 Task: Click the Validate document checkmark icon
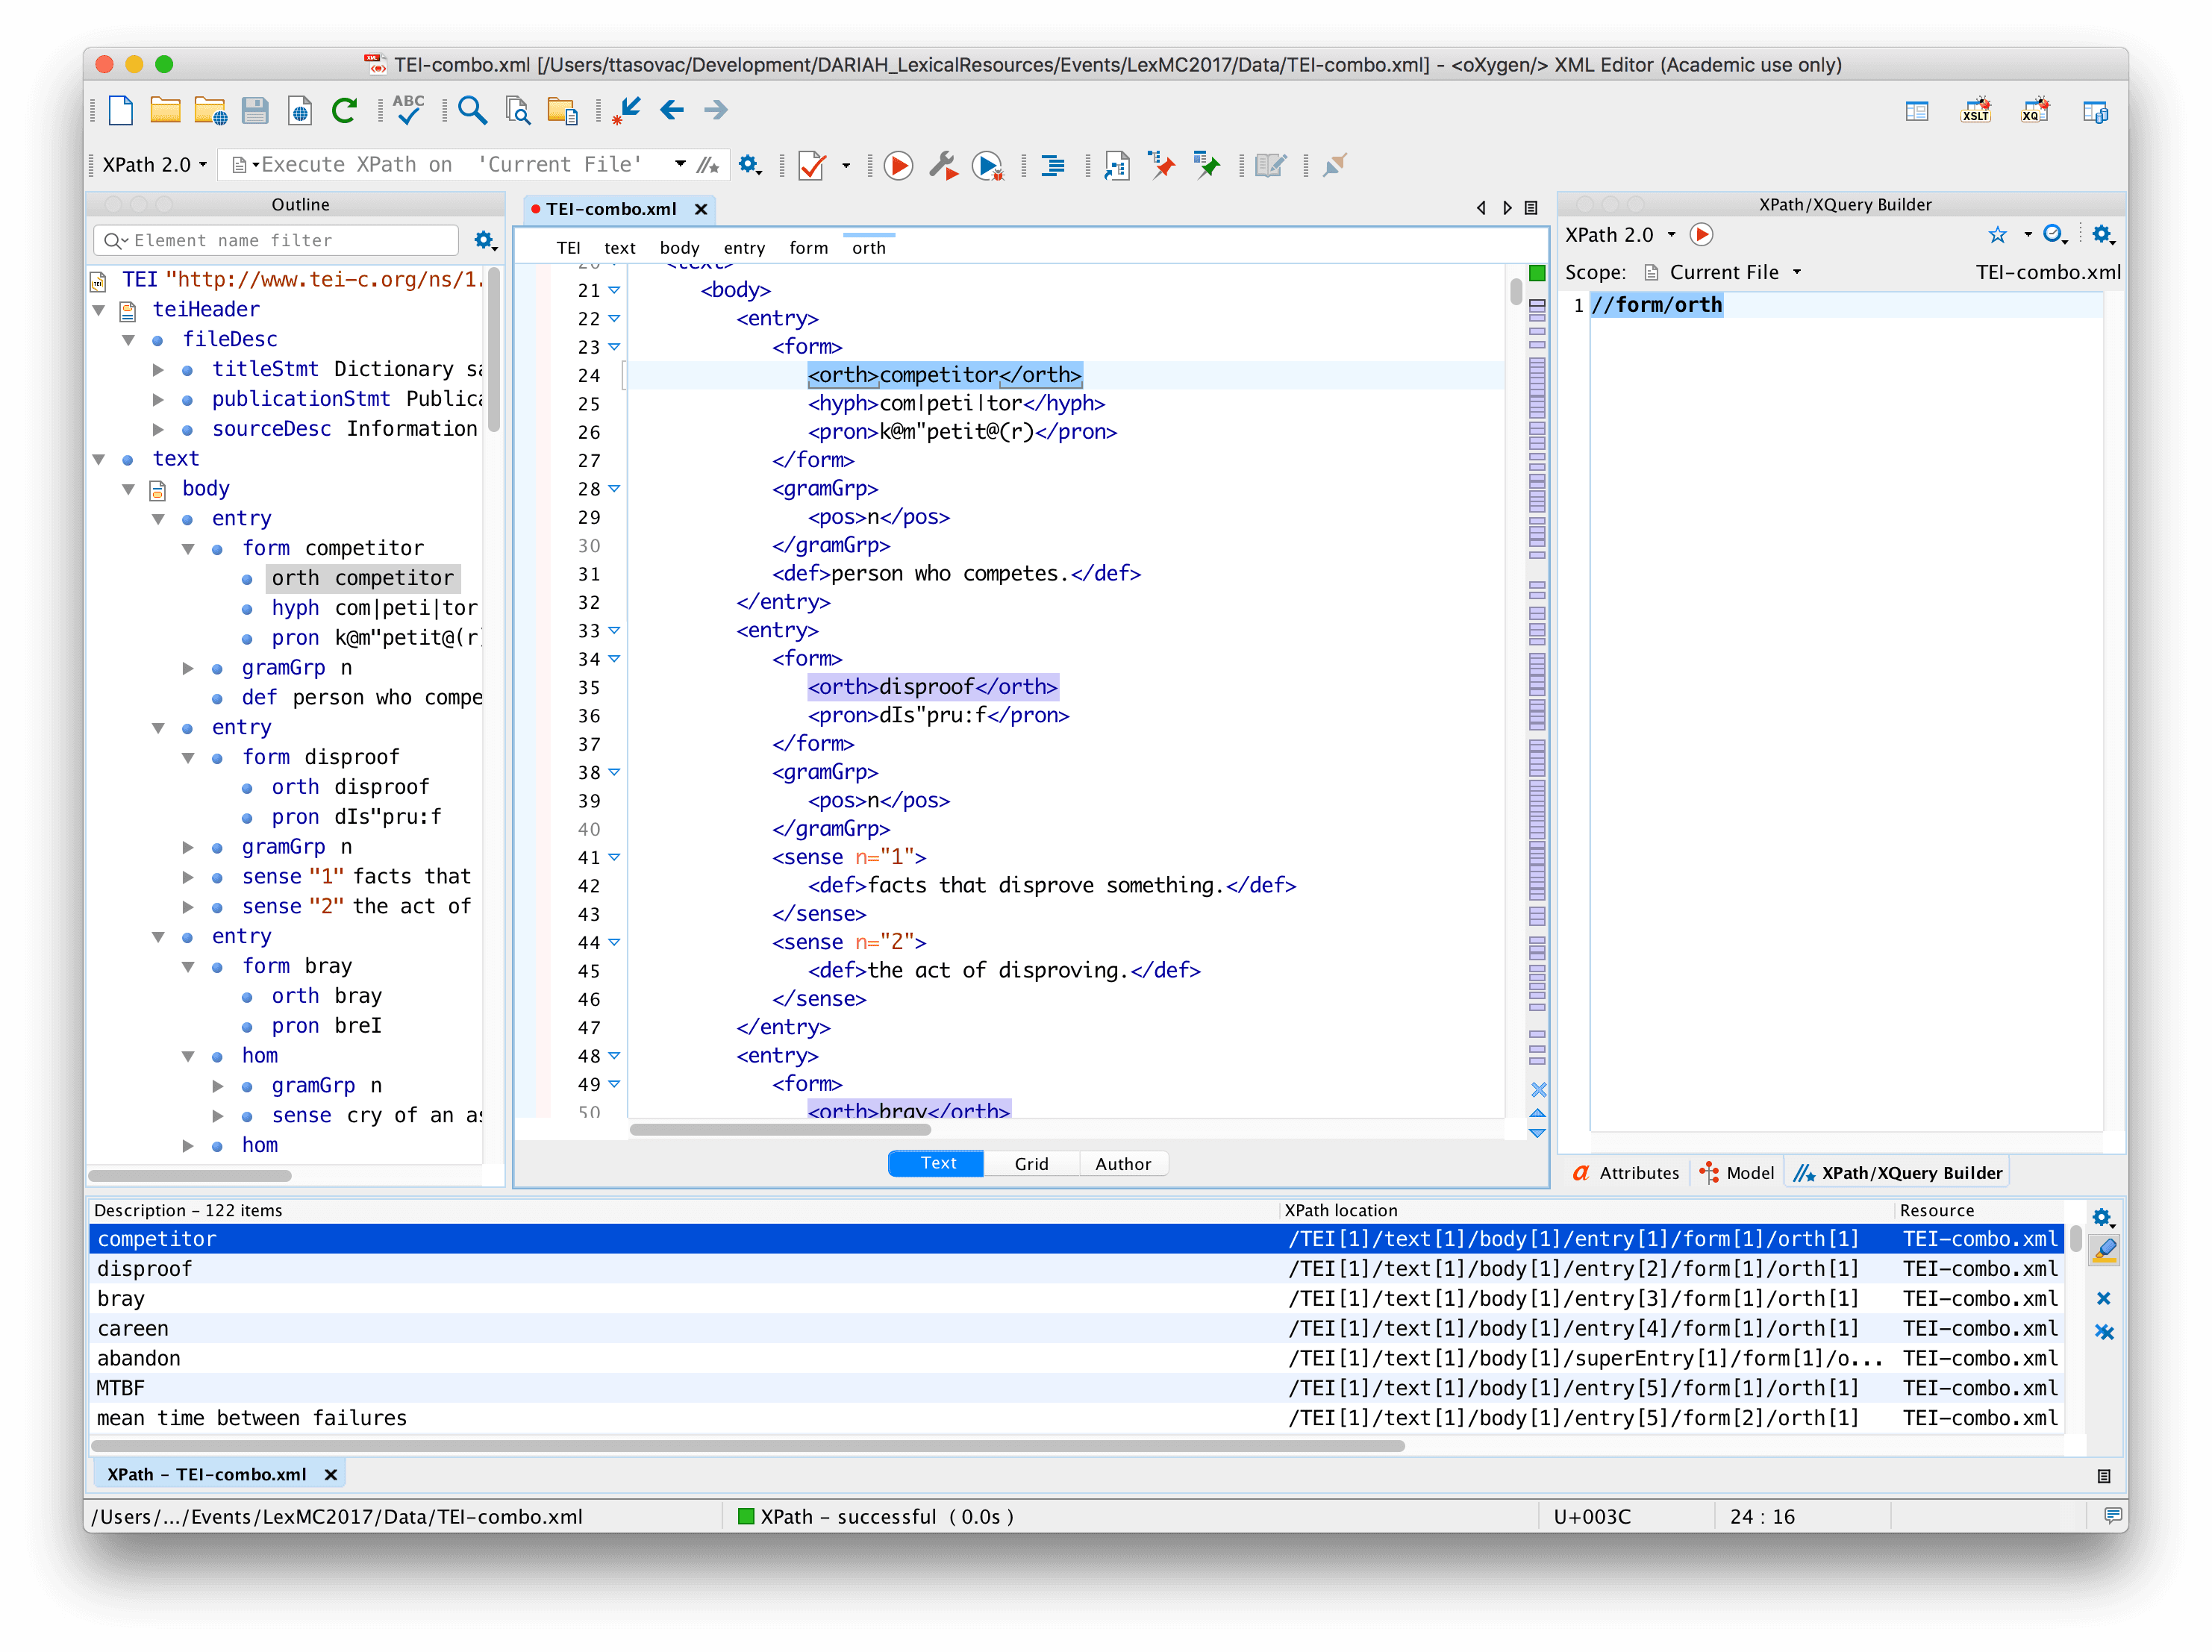tap(812, 165)
